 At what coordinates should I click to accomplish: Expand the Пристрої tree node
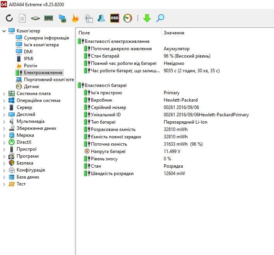4,150
